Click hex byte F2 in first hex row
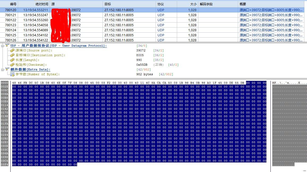Screen dimensions: 307x172 [109, 83]
